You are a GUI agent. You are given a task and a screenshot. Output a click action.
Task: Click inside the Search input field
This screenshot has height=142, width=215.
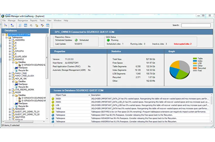[195, 25]
